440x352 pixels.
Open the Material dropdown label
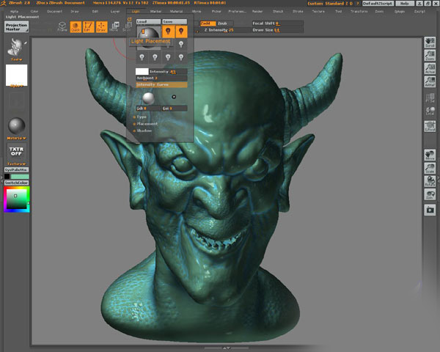[16, 138]
